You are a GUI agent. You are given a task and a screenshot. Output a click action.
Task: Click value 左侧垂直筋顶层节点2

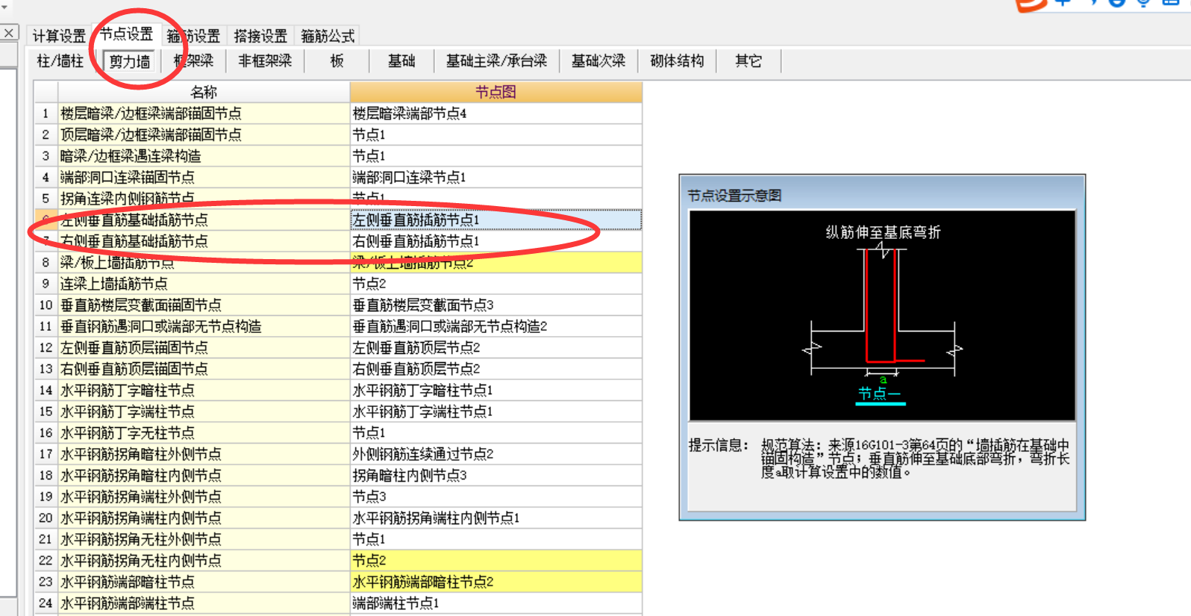click(x=496, y=347)
